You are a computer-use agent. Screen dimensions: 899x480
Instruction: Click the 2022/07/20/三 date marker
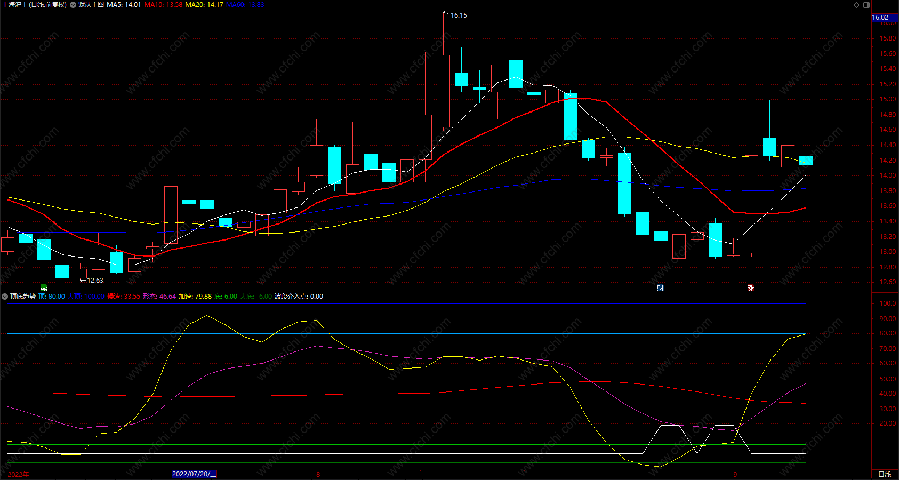[x=195, y=474]
